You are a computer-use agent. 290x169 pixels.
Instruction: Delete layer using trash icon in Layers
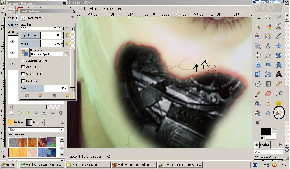(61, 113)
